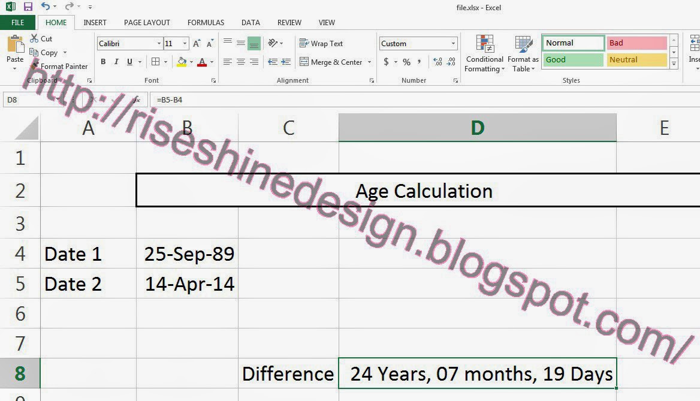
Task: Toggle center alignment
Action: pyautogui.click(x=240, y=62)
